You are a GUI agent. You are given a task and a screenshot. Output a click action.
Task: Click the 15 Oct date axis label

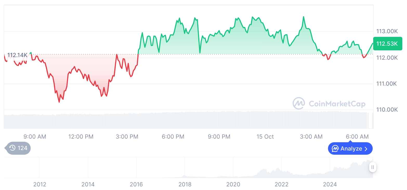(265, 137)
